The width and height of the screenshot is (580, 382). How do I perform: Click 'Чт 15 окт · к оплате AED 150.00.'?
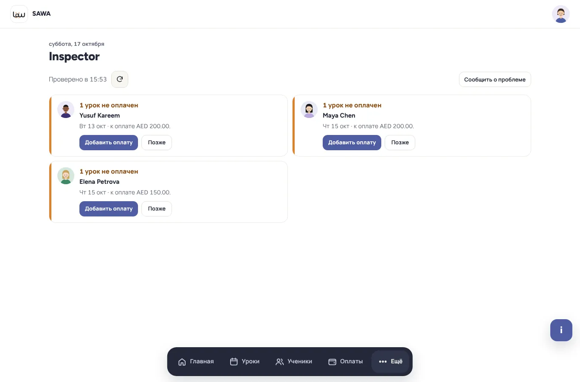125,192
